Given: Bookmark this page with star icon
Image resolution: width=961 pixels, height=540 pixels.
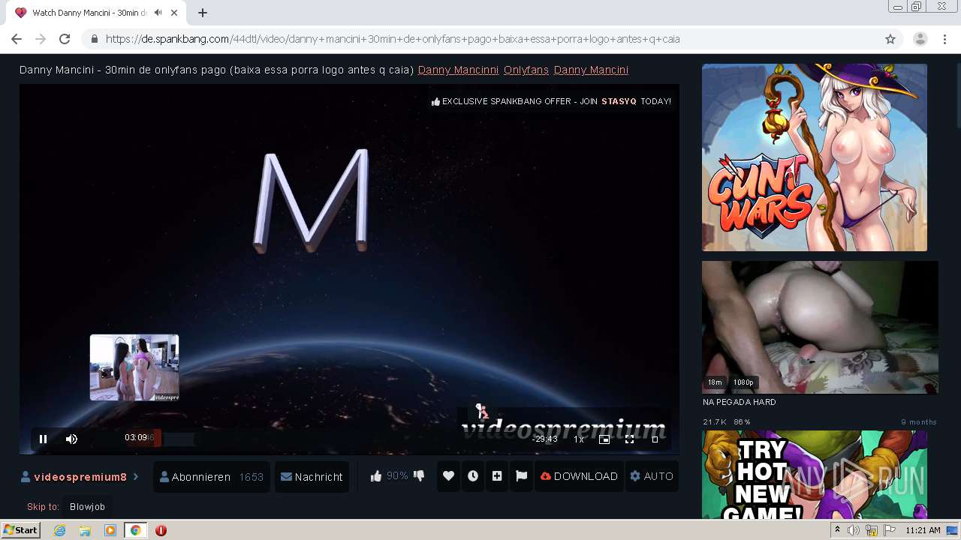Looking at the screenshot, I should (890, 39).
